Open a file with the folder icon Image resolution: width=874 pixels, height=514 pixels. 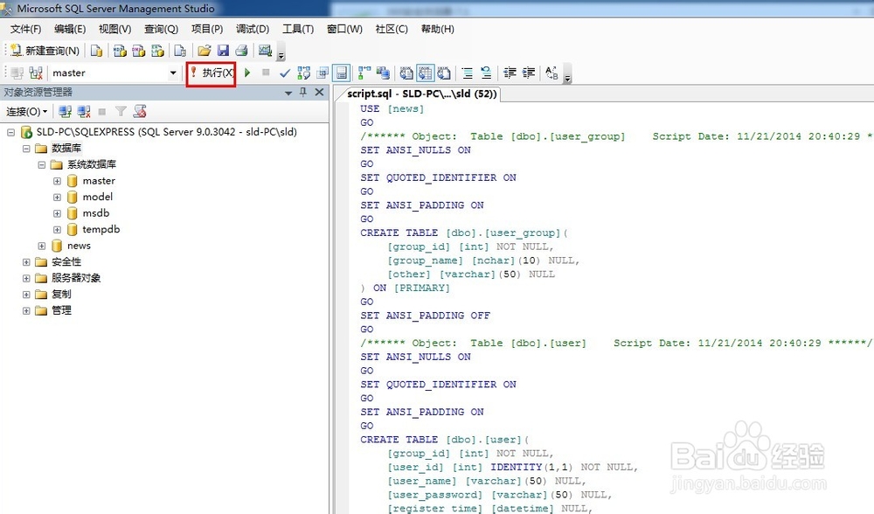pyautogui.click(x=204, y=51)
